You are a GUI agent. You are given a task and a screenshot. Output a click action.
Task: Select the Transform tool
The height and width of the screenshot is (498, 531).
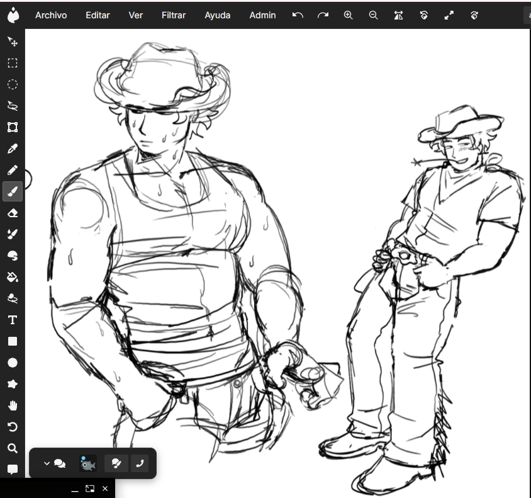[x=13, y=127]
